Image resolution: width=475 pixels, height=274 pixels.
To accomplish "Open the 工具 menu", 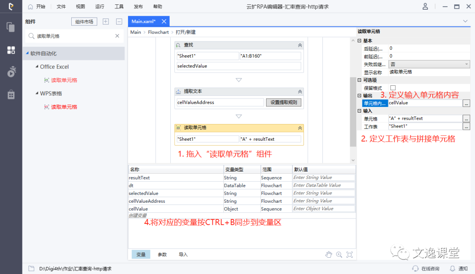I will (x=119, y=7).
